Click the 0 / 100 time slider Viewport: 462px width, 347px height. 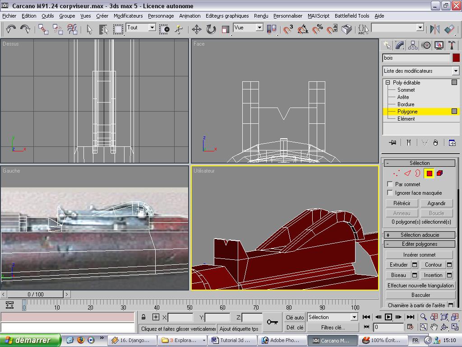point(35,294)
